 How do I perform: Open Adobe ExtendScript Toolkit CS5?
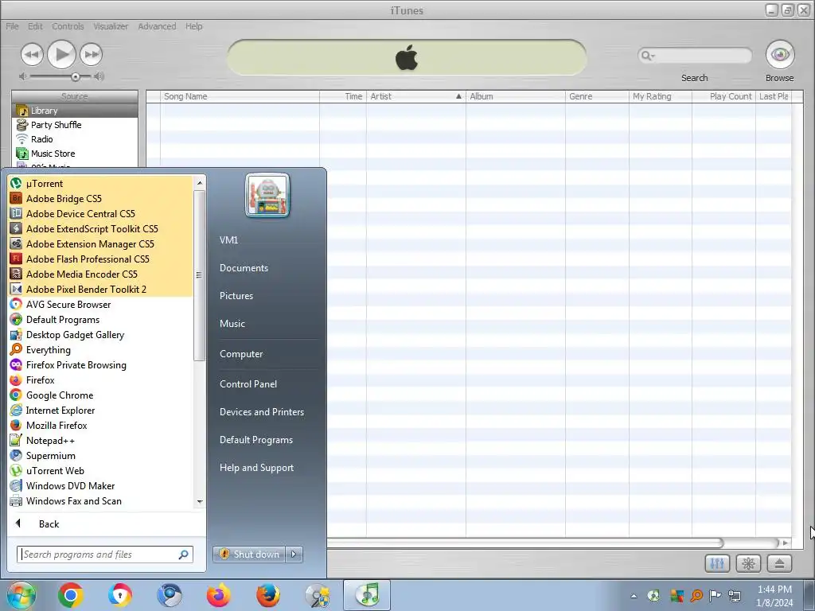pyautogui.click(x=101, y=228)
